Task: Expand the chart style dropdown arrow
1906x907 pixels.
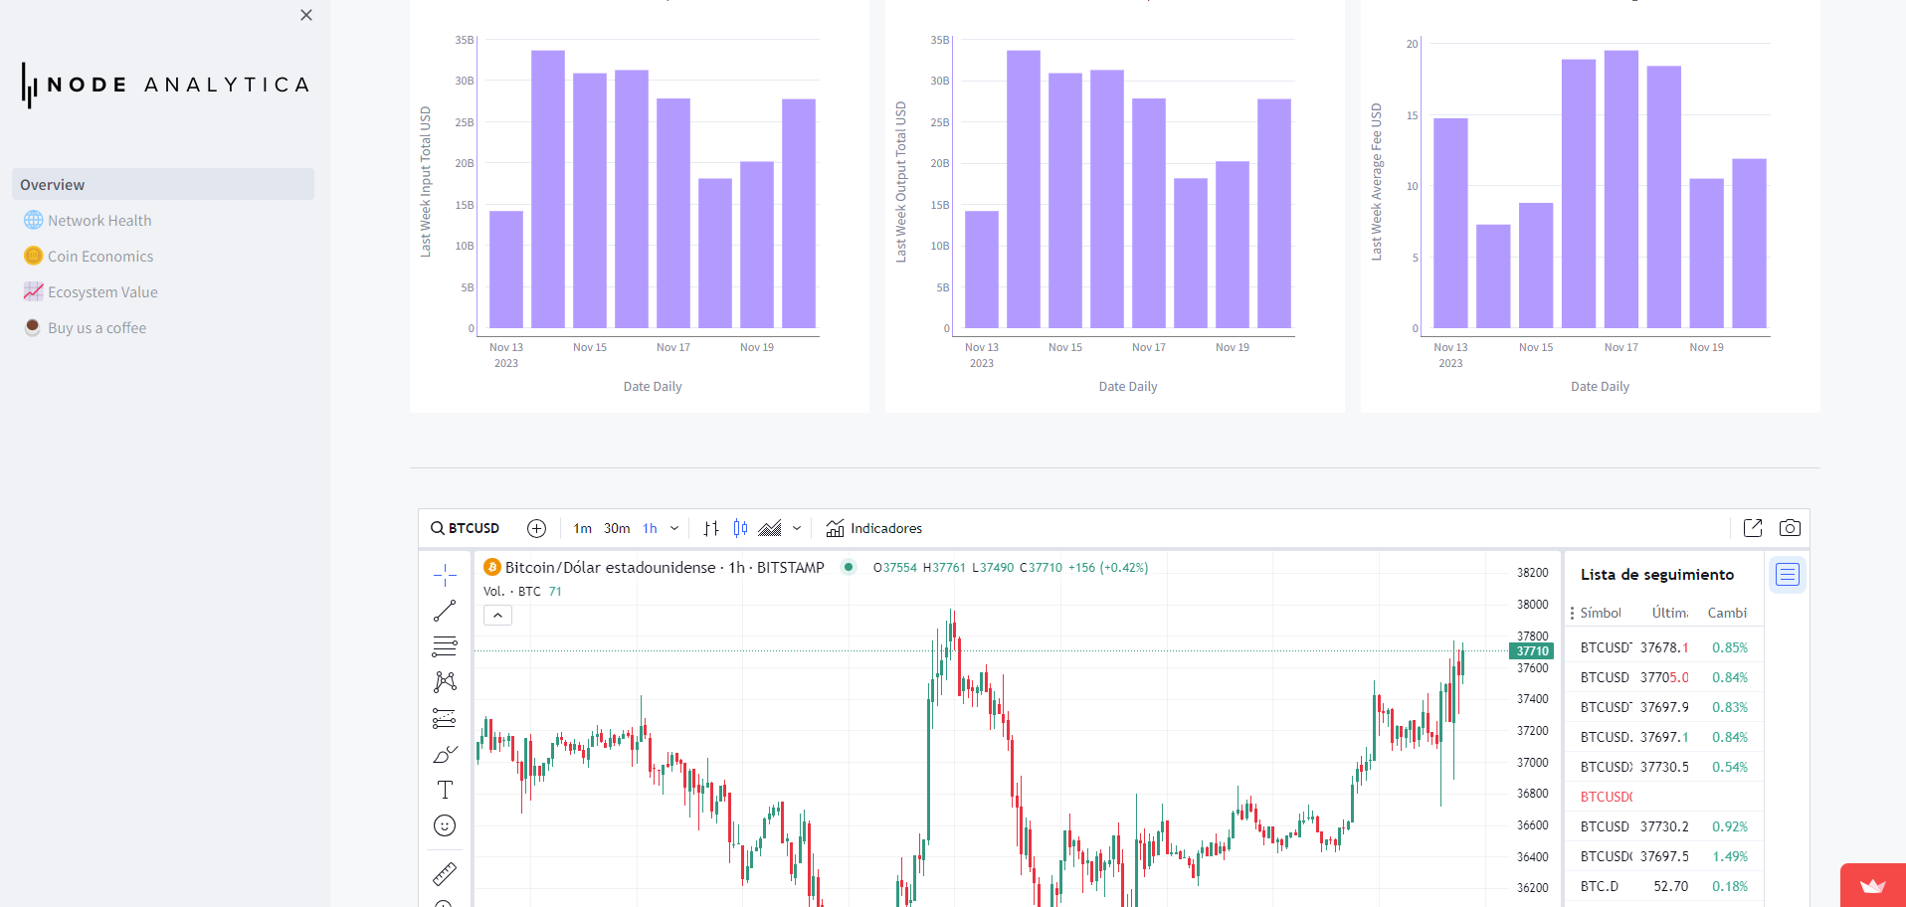Action: tap(797, 528)
